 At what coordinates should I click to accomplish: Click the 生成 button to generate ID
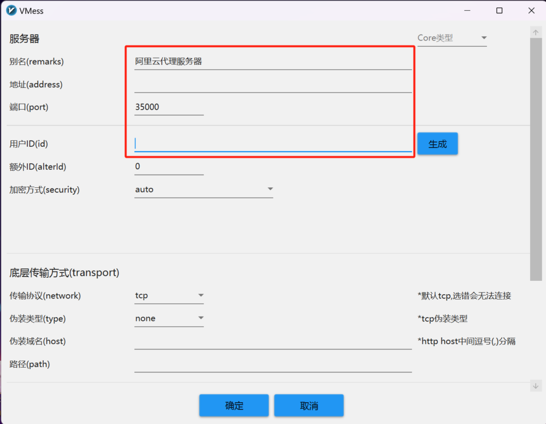[437, 144]
